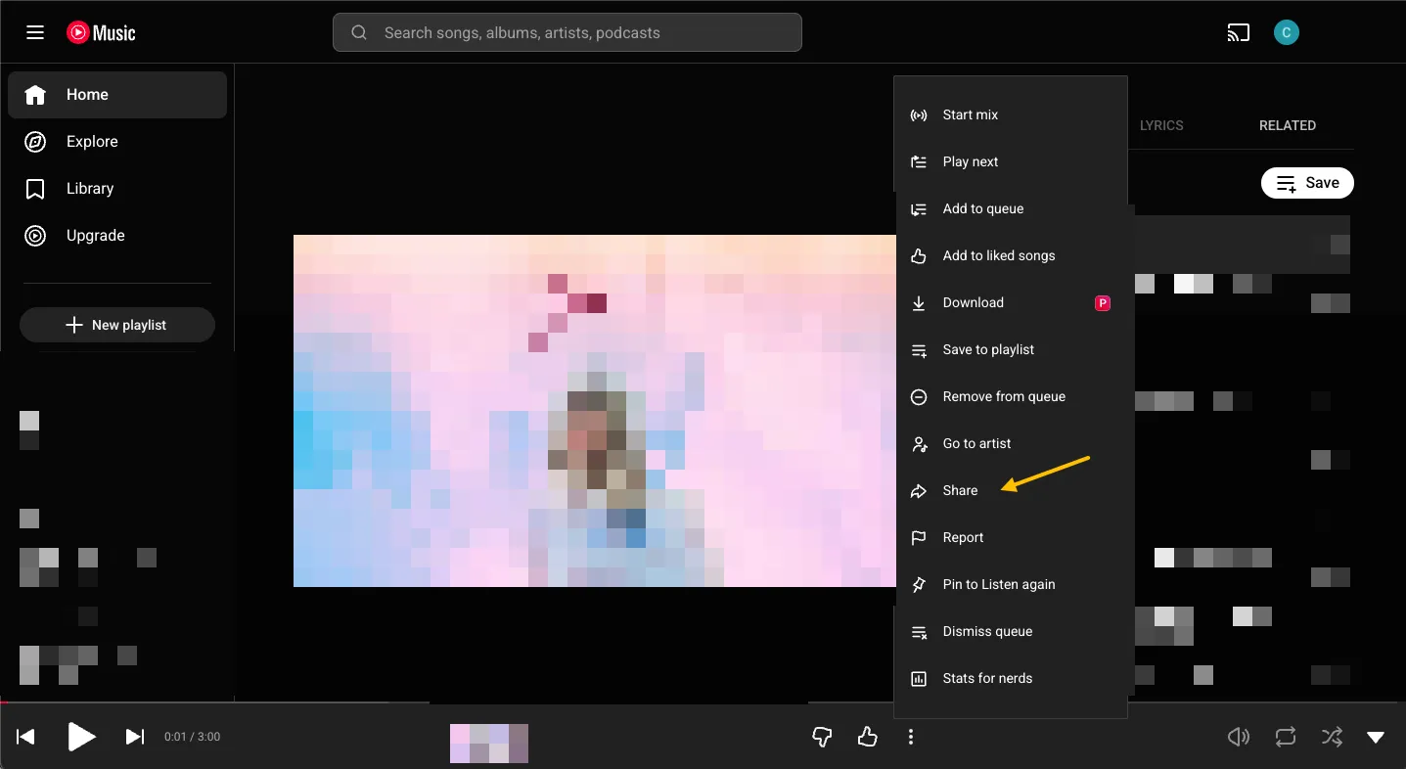Image resolution: width=1406 pixels, height=769 pixels.
Task: Click the 0:01 / 3:00 time display
Action: [193, 737]
